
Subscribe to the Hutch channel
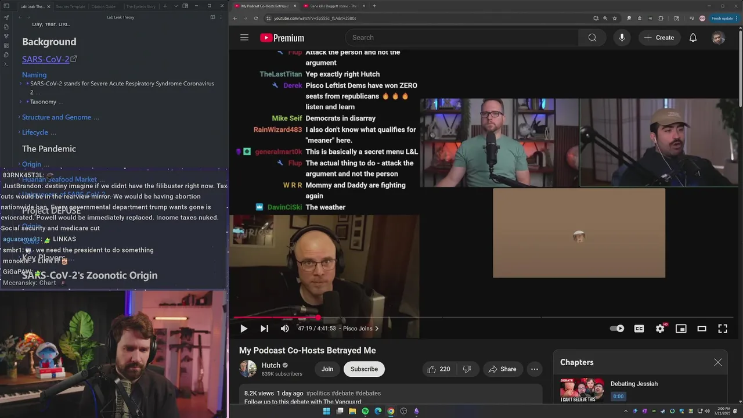point(364,369)
